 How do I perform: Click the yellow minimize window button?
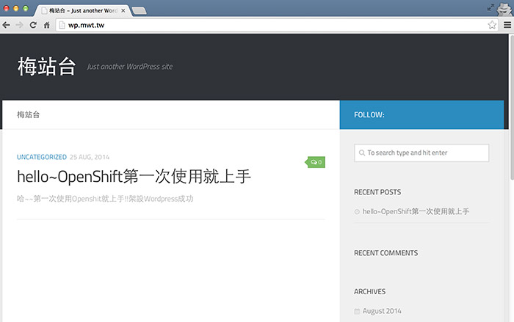click(x=15, y=8)
